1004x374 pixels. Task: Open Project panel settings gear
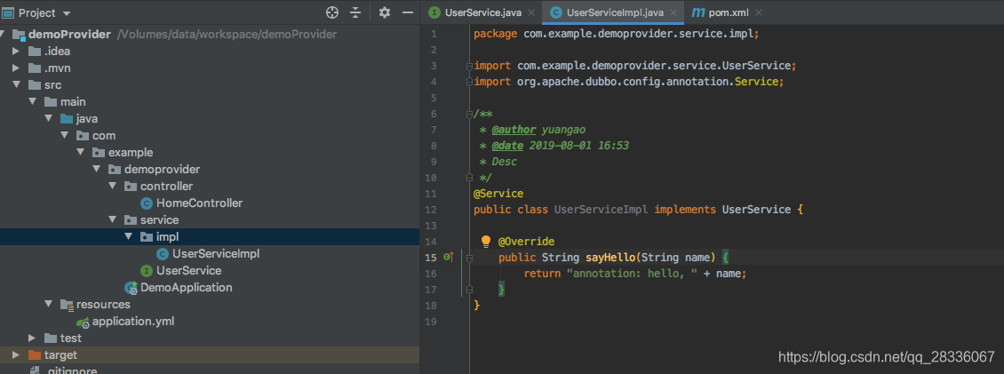click(x=384, y=12)
